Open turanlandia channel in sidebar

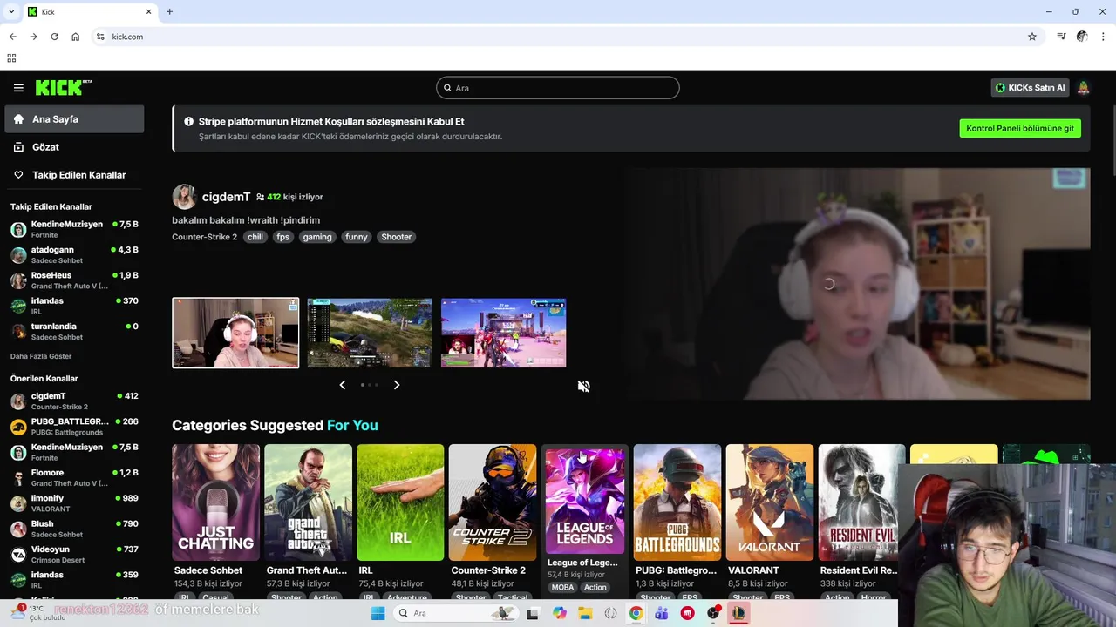74,331
